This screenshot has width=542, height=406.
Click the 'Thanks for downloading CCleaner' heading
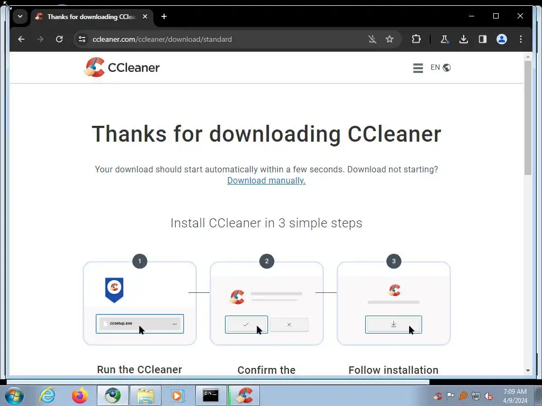(x=266, y=134)
